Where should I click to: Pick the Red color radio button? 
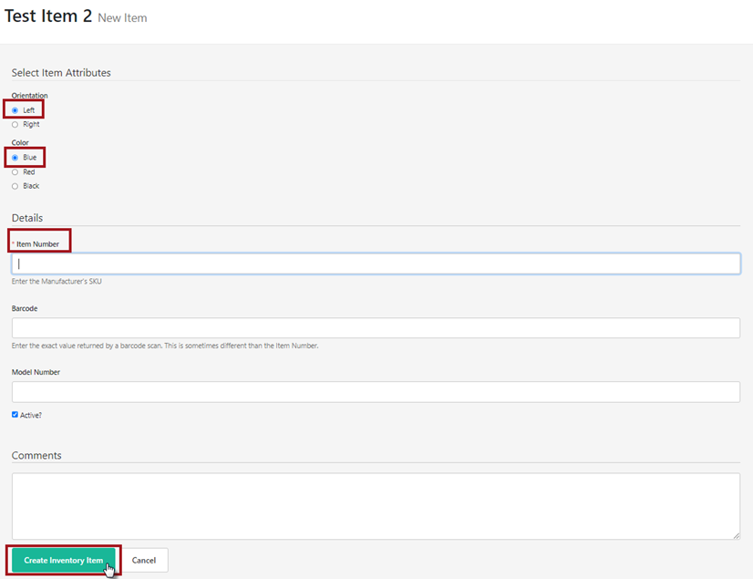15,171
